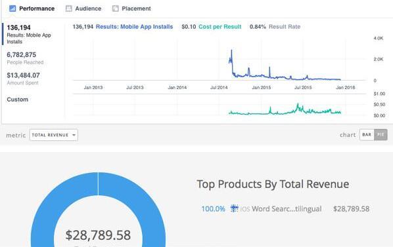Viewport: 393px width, 247px height.
Task: Click the installs peak on the chart
Action: (x=231, y=50)
